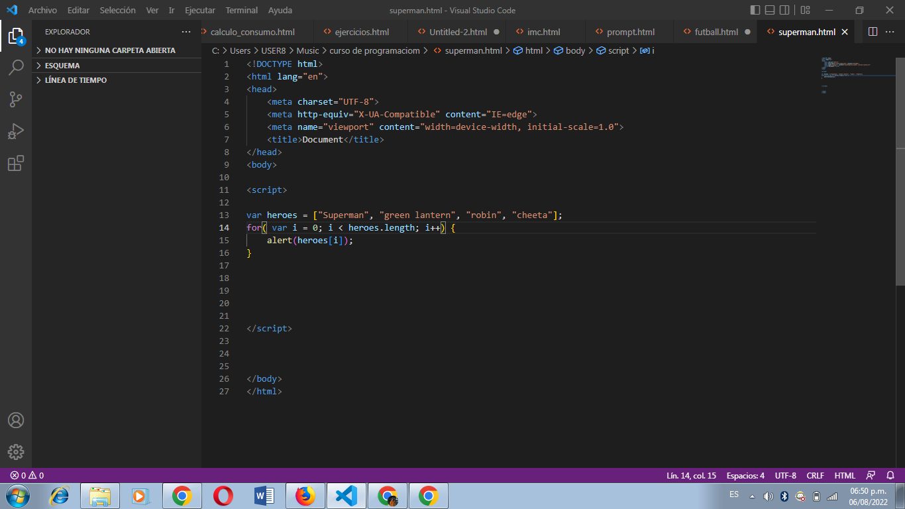Switch to Untitled-2.html tab
905x509 pixels.
click(x=458, y=32)
